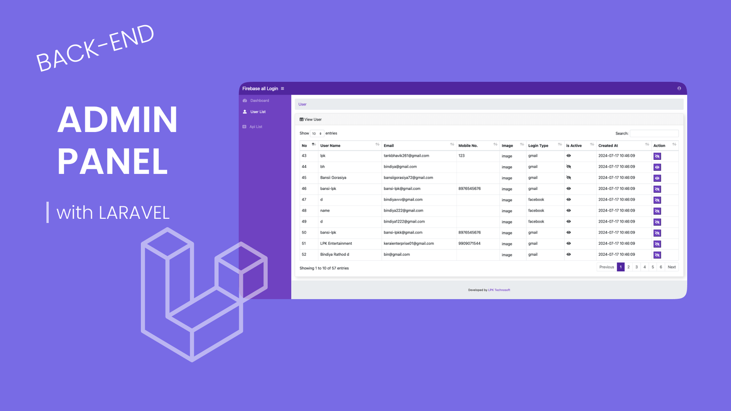Sort table by Email column
The width and height of the screenshot is (731, 411).
419,146
